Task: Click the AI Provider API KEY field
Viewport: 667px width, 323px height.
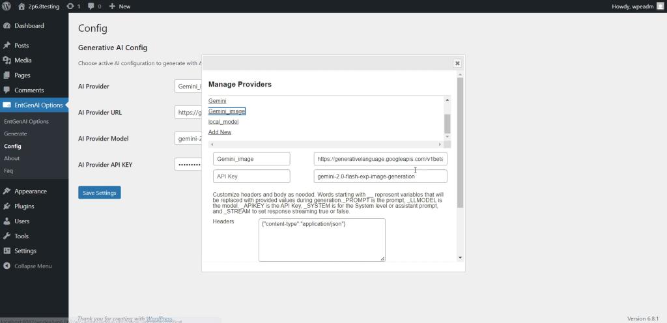Action: [x=188, y=165]
